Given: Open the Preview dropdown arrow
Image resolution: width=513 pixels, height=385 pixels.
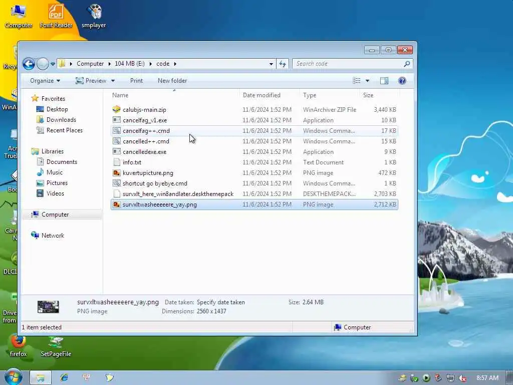Looking at the screenshot, I should (113, 81).
